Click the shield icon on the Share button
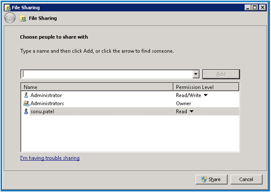 coord(204,179)
